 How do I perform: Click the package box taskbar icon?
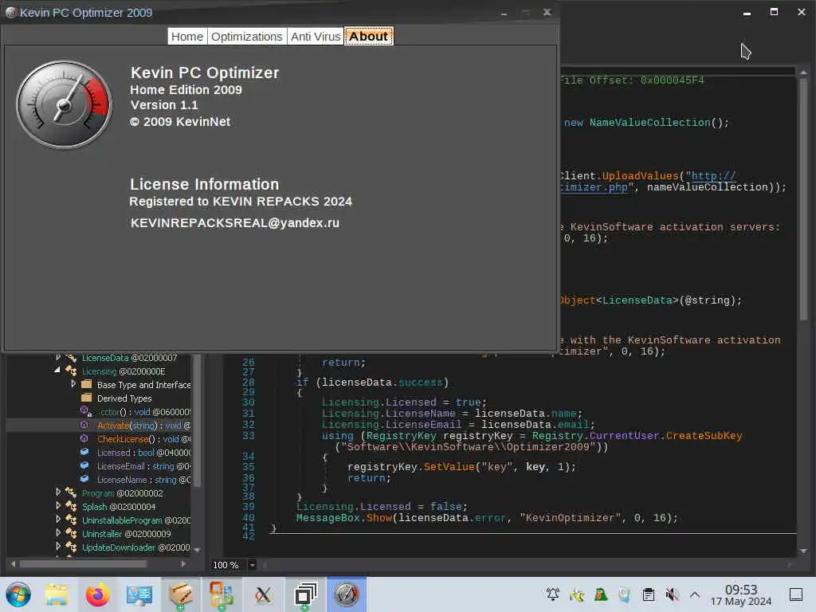180,594
